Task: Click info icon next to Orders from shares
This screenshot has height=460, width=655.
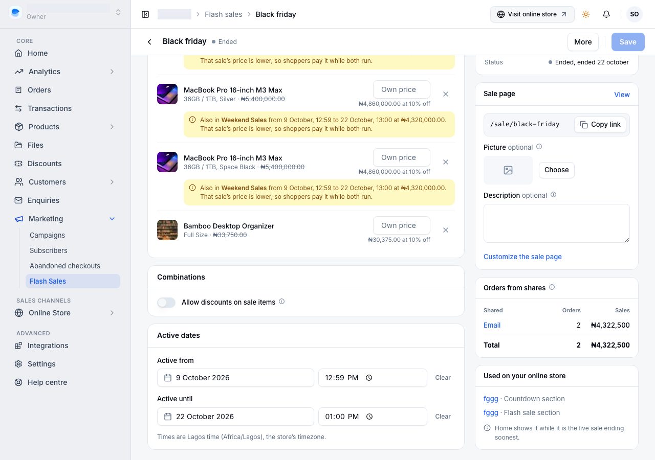Action: point(552,287)
